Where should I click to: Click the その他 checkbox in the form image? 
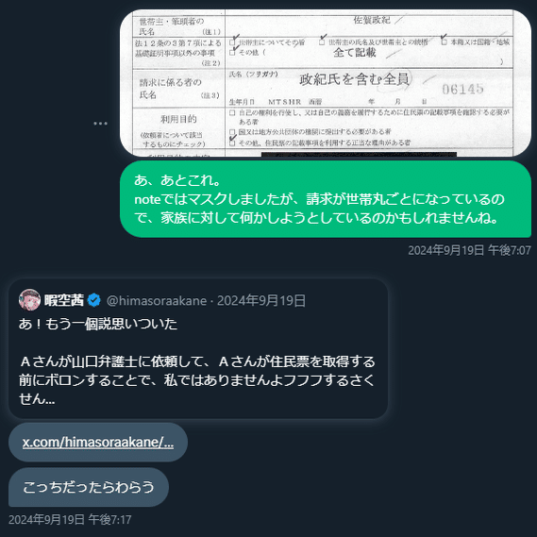tap(232, 53)
